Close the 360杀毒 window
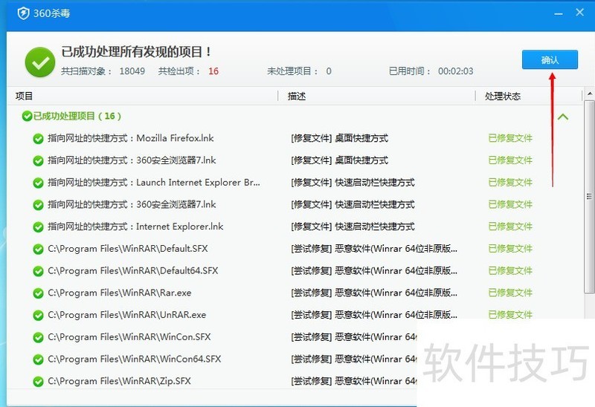This screenshot has width=595, height=407. 579,13
